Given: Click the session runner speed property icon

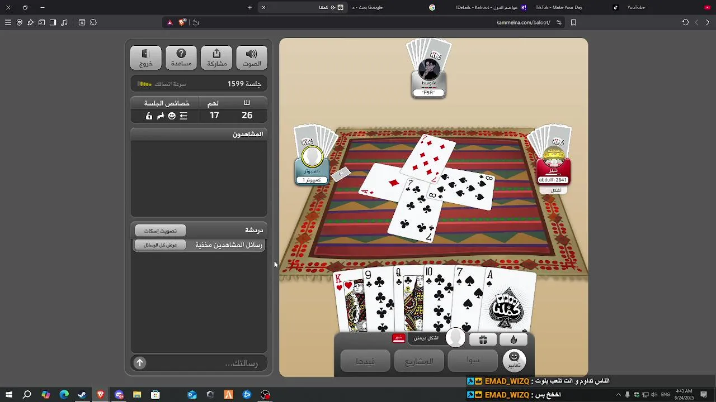Looking at the screenshot, I should [x=161, y=116].
